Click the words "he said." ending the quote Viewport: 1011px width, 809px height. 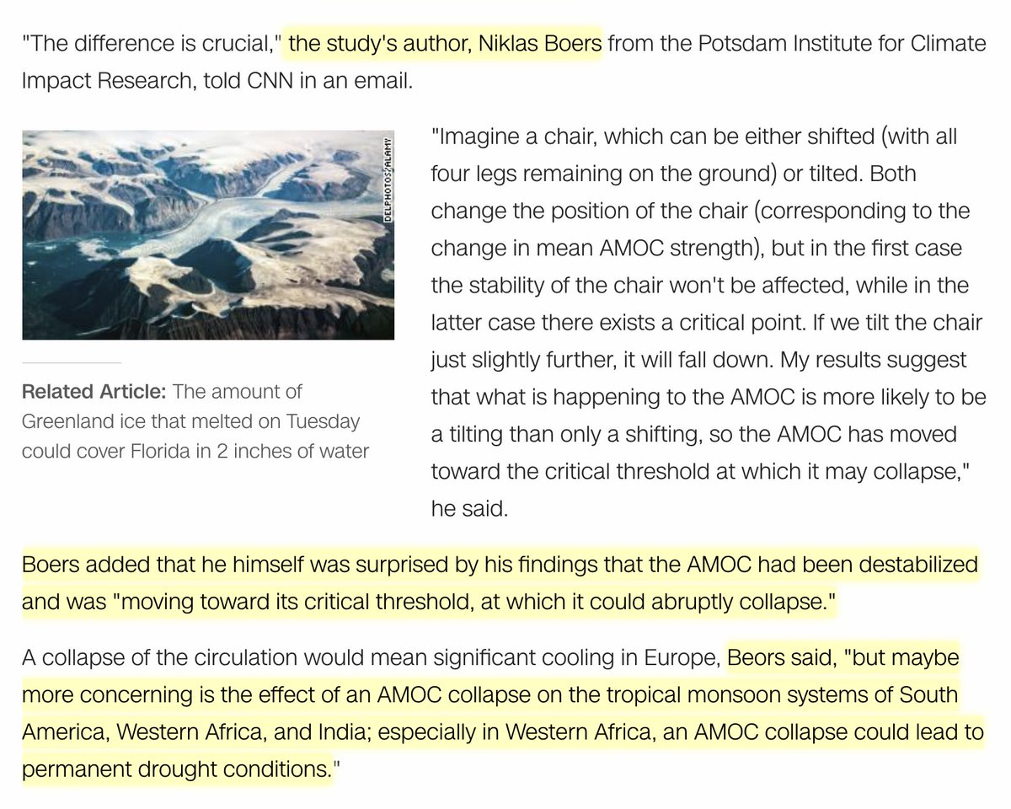[x=469, y=510]
